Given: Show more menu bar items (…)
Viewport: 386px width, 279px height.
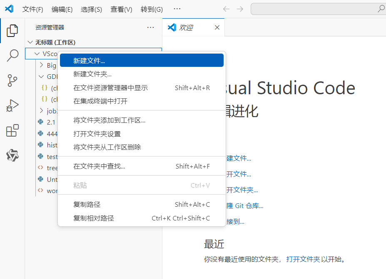Looking at the screenshot, I should (177, 9).
